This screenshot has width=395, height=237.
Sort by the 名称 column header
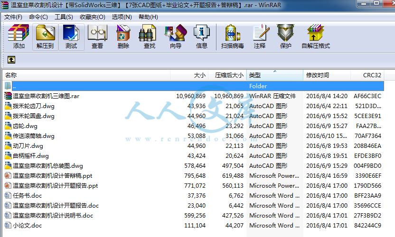point(86,75)
